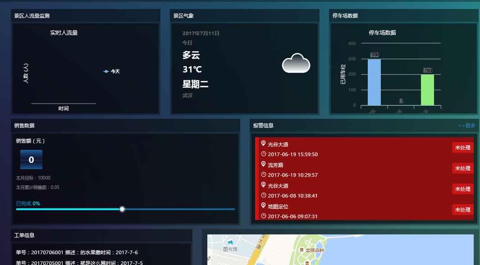Click the cyan filled portion of progress bar
The image size is (480, 265).
coord(68,209)
